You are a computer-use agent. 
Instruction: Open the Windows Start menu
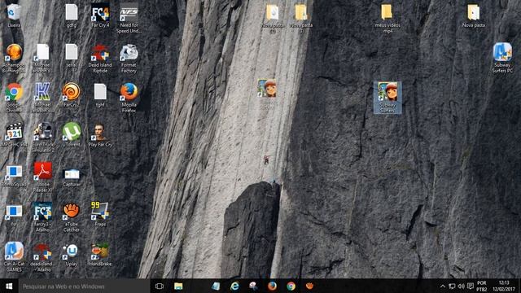(x=9, y=286)
